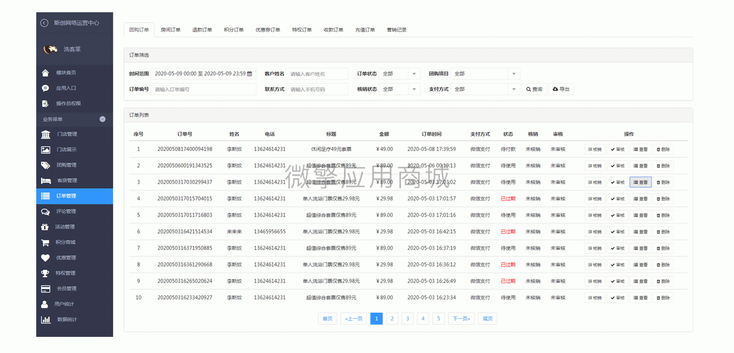Switch to the 团购订单 tab
The width and height of the screenshot is (734, 353).
[139, 30]
